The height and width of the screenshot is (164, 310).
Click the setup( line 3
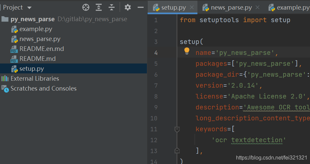191,42
